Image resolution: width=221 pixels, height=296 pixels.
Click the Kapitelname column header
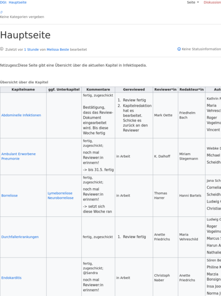click(23, 89)
